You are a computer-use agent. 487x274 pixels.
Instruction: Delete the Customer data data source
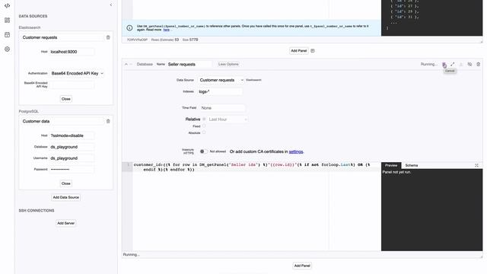coord(108,121)
